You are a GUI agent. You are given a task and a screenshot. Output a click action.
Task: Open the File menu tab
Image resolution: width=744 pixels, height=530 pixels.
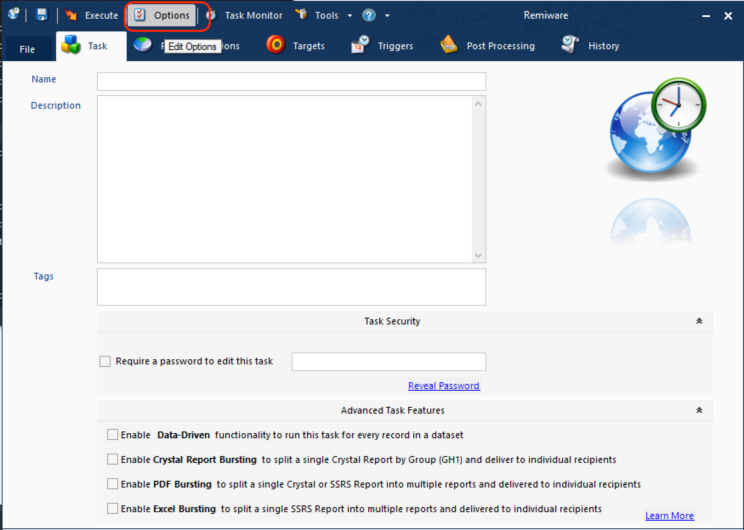[x=27, y=49]
